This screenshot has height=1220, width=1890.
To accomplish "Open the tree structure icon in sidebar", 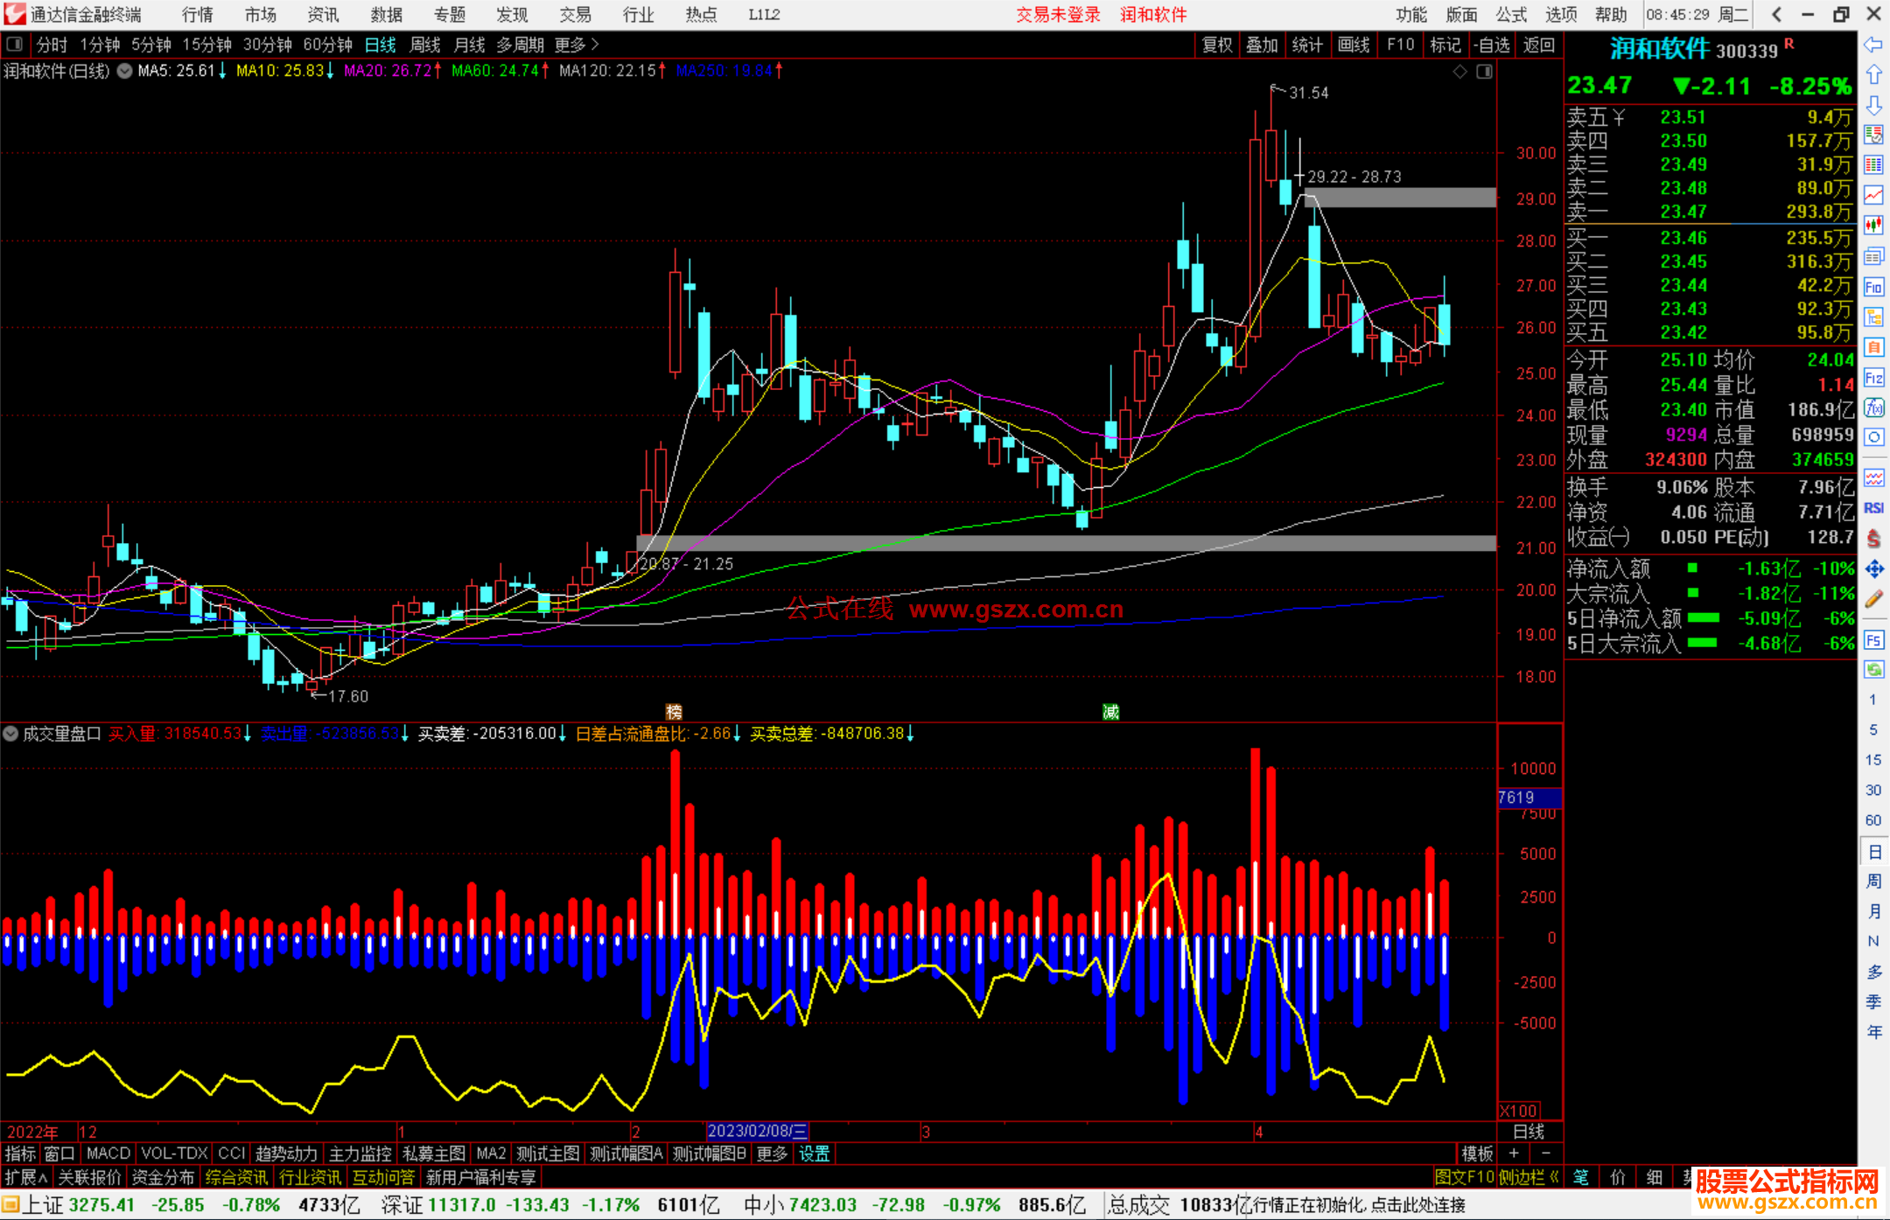I will point(1873,317).
